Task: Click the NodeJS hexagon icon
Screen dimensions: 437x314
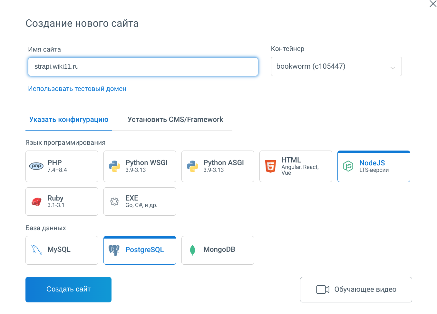Action: (x=348, y=166)
